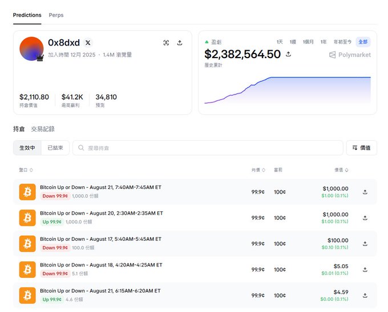The height and width of the screenshot is (312, 388).
Task: Show 已結束 closed positions
Action: (x=55, y=148)
